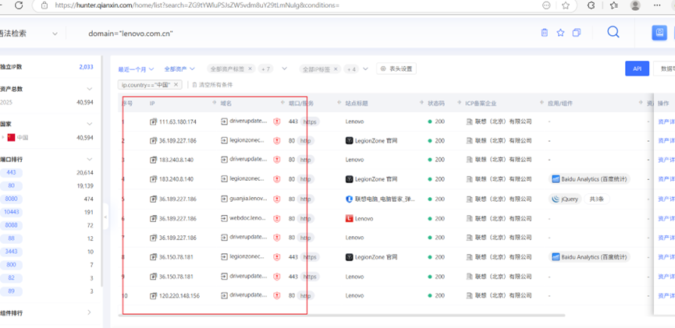The height and width of the screenshot is (328, 675).
Task: Click the browser address bar favorite star
Action: click(566, 5)
